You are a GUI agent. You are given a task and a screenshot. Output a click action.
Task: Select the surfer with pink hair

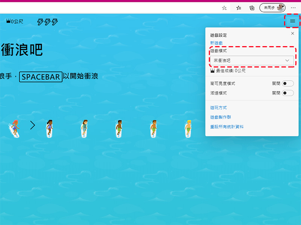(x=15, y=129)
